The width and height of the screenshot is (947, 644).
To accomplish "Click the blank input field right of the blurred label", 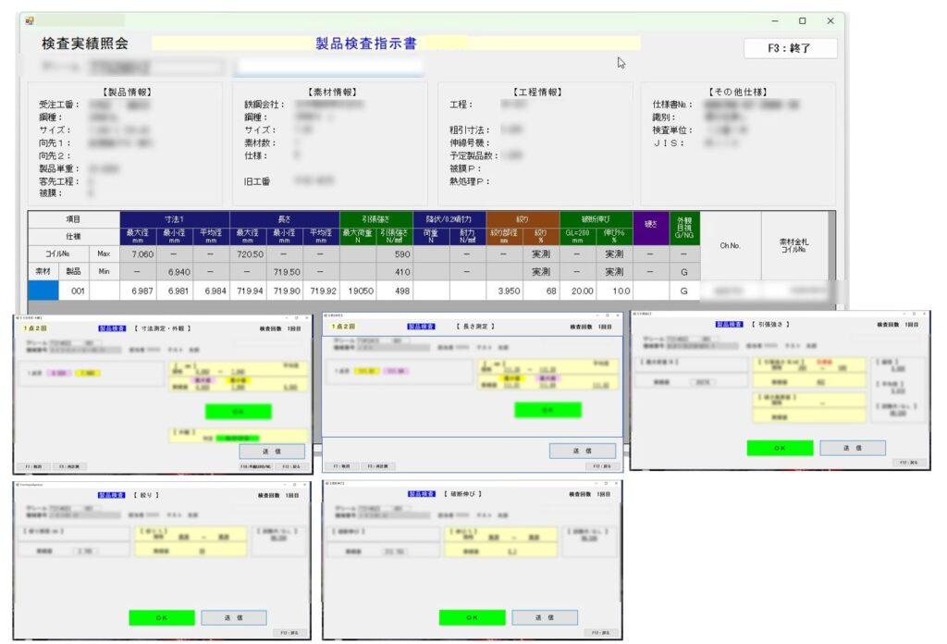I will click(329, 67).
